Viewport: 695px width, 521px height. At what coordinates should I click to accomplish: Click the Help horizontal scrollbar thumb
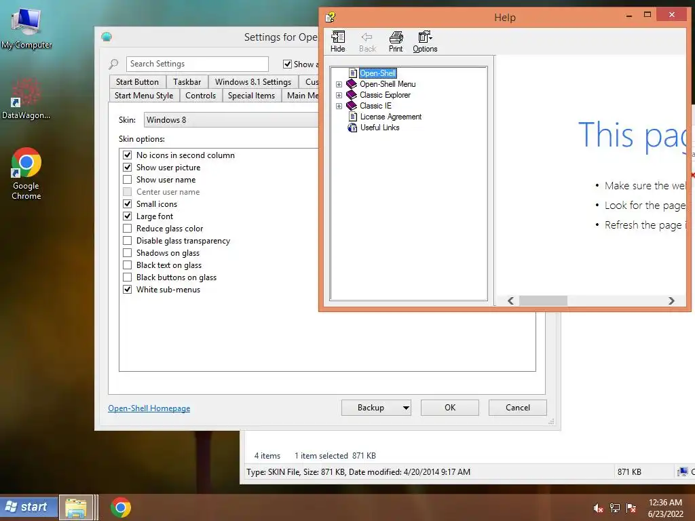[543, 301]
